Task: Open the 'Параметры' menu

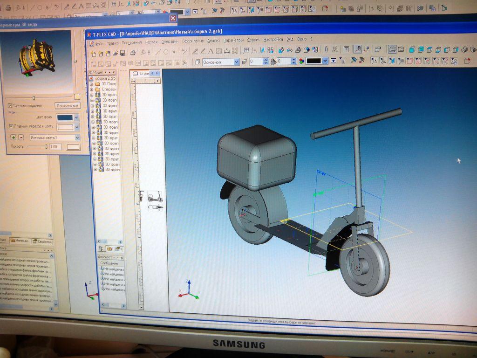Action: 233,40
